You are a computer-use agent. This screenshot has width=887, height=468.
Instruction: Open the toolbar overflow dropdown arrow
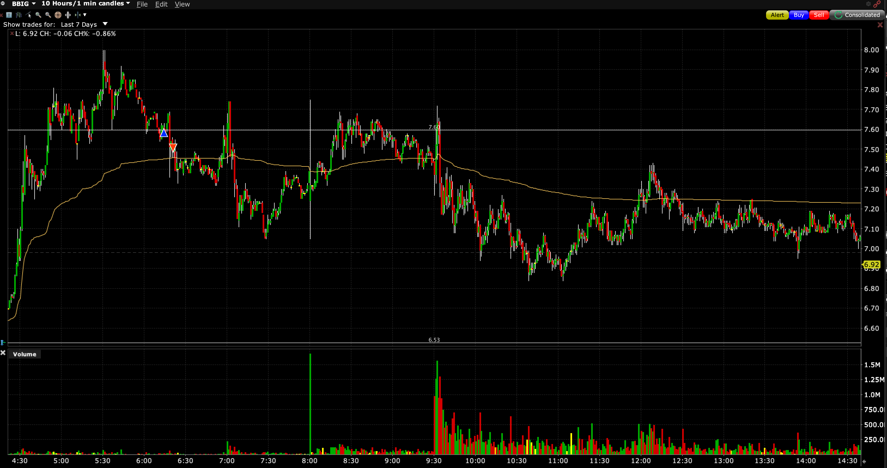[85, 15]
